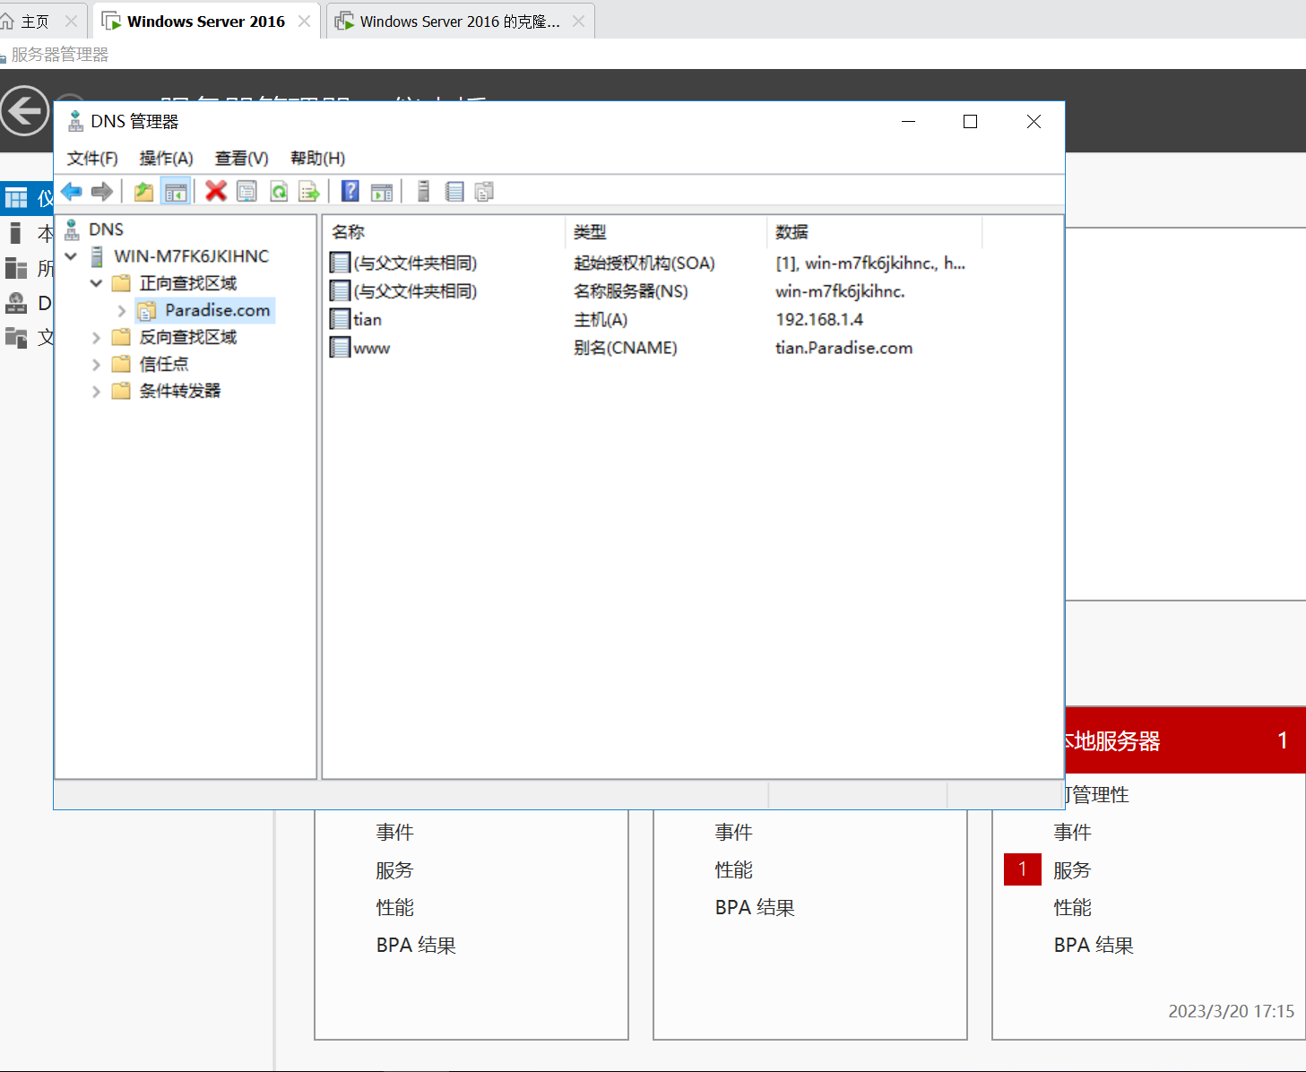Export list with the toolbar export icon
The height and width of the screenshot is (1072, 1306).
point(309,191)
